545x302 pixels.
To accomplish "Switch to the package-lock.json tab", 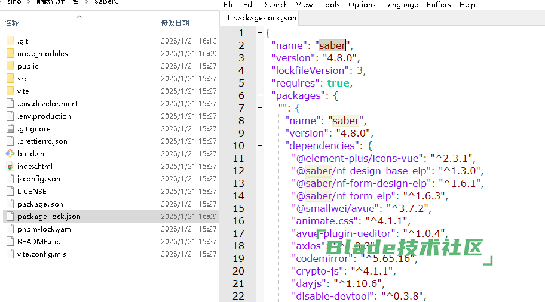I will (261, 18).
